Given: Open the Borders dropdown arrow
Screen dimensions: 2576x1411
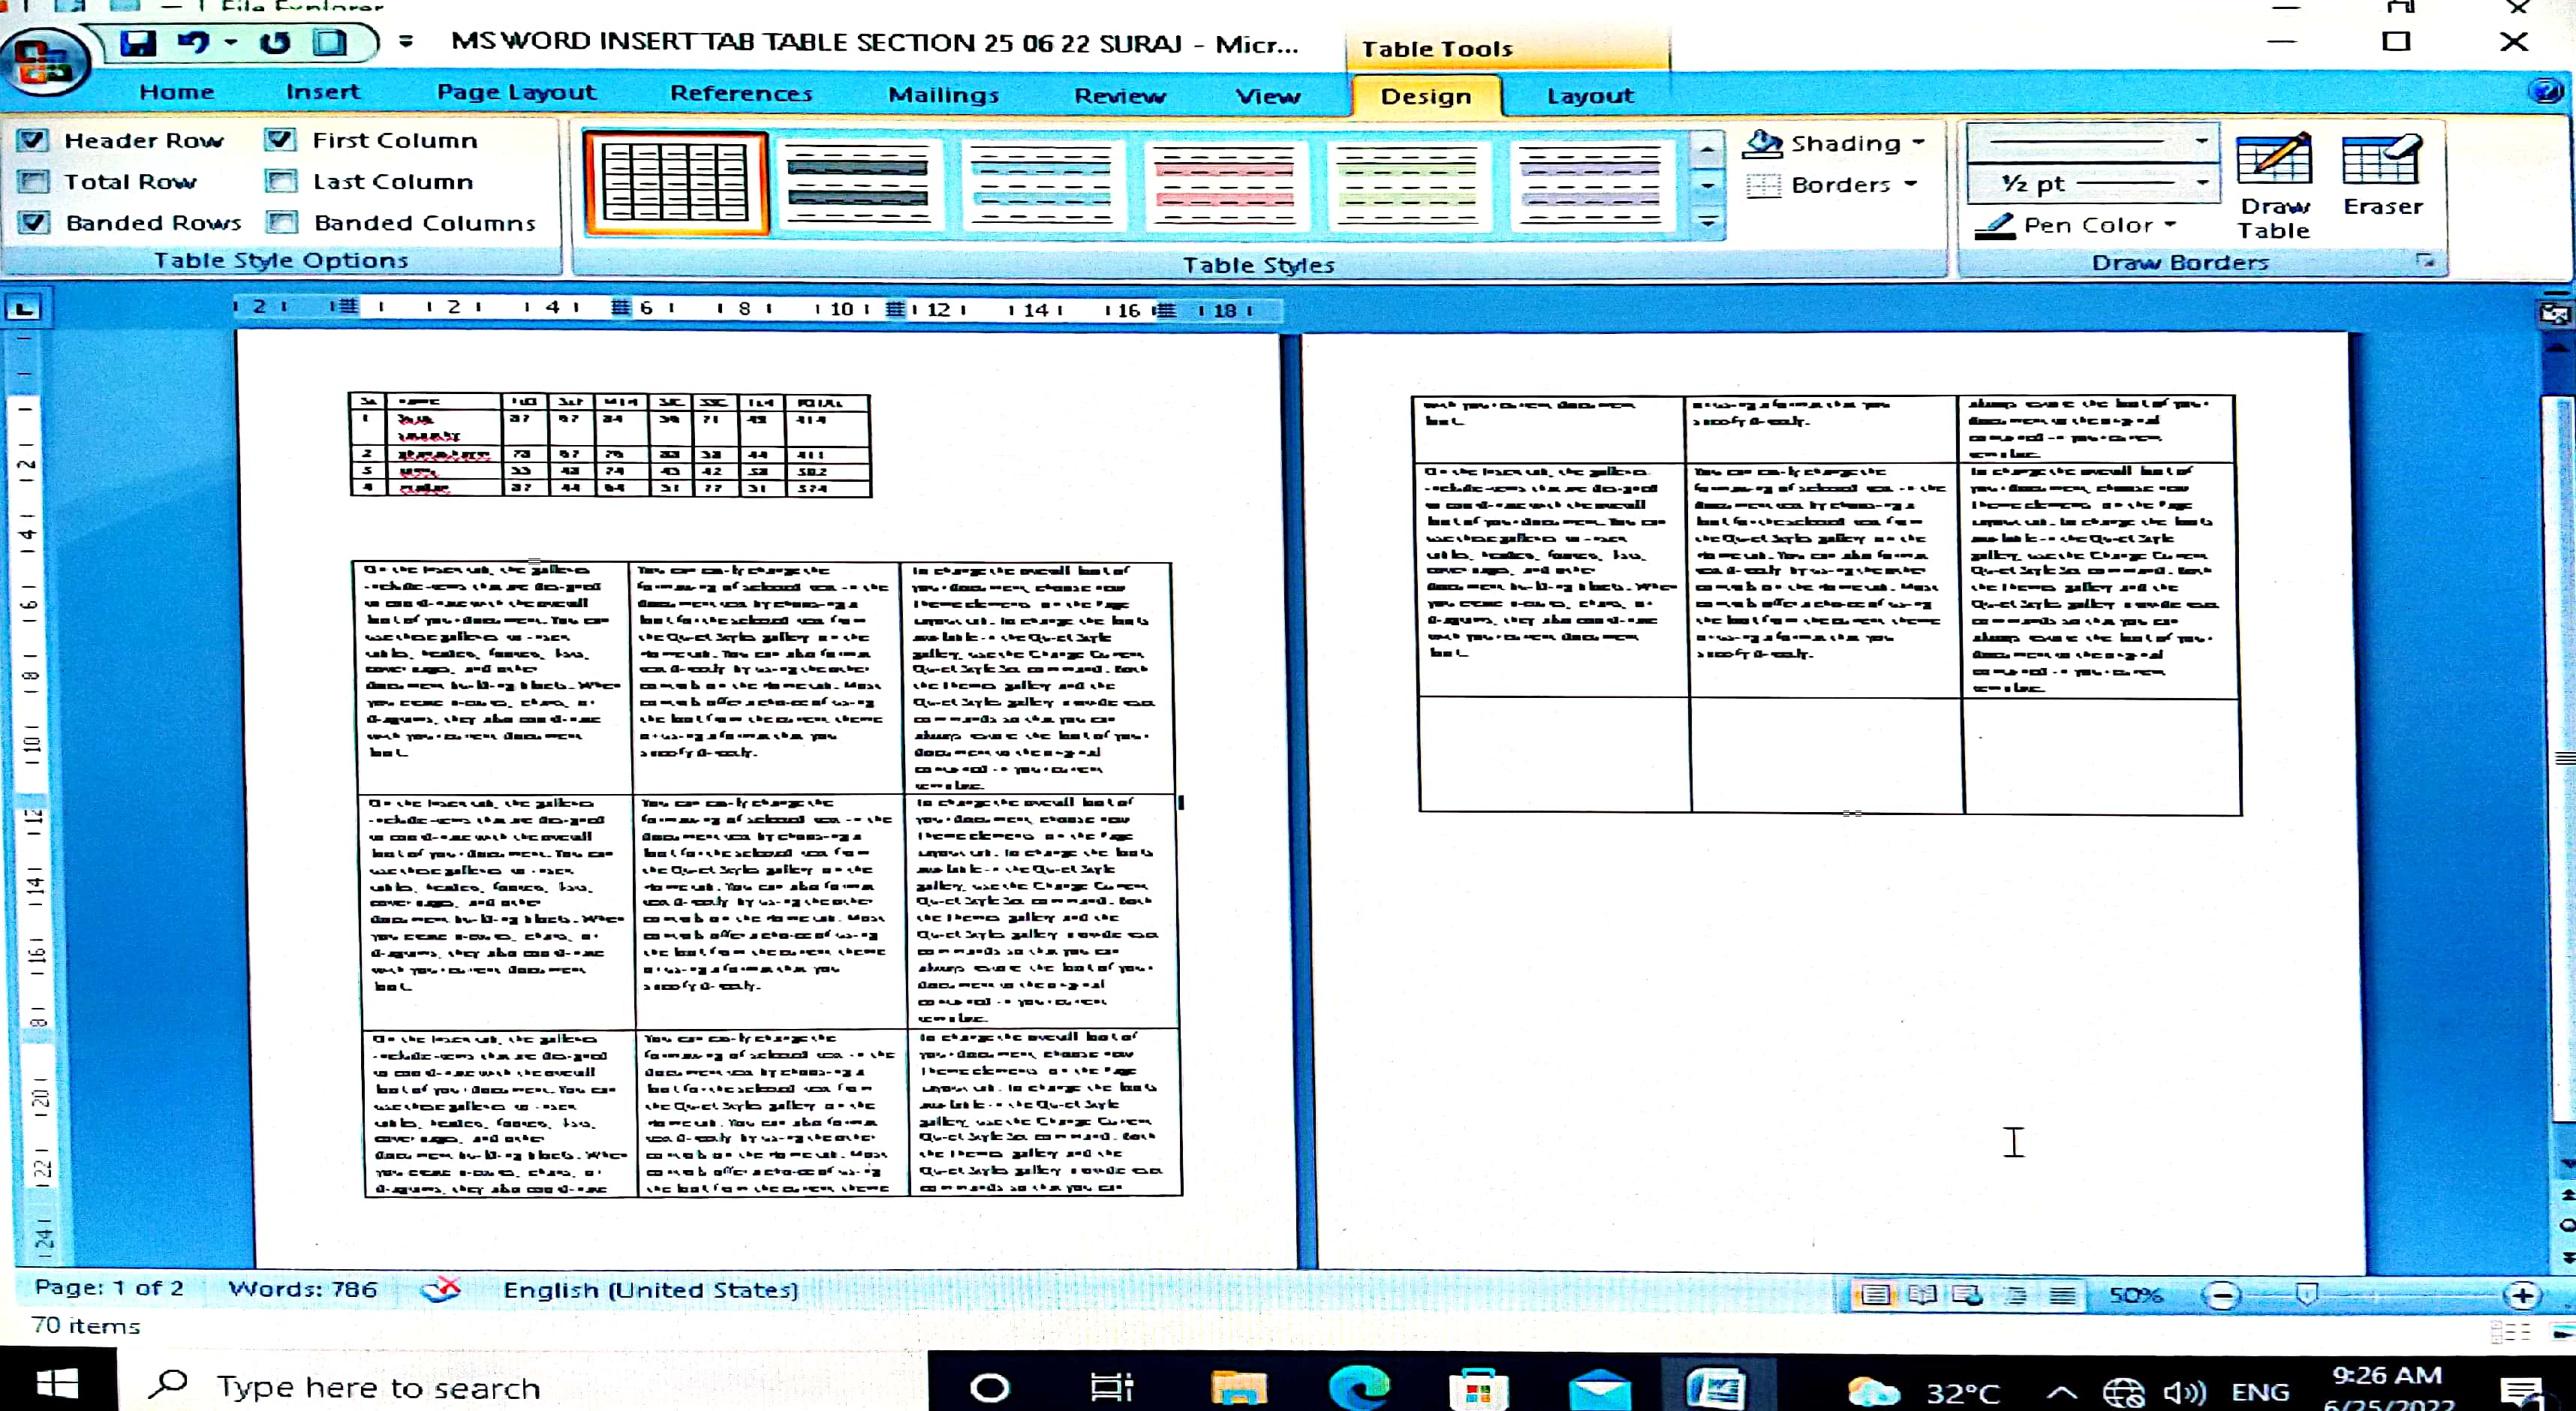Looking at the screenshot, I should (x=1910, y=184).
